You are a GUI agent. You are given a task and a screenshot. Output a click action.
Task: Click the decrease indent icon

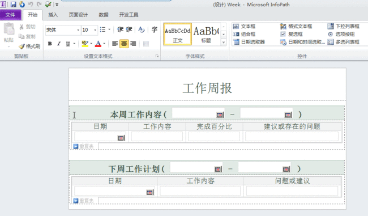tap(120, 29)
